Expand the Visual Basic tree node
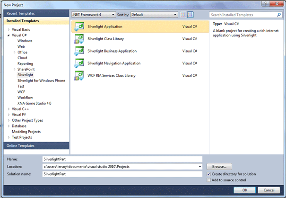The width and height of the screenshot is (286, 198). [x=9, y=29]
